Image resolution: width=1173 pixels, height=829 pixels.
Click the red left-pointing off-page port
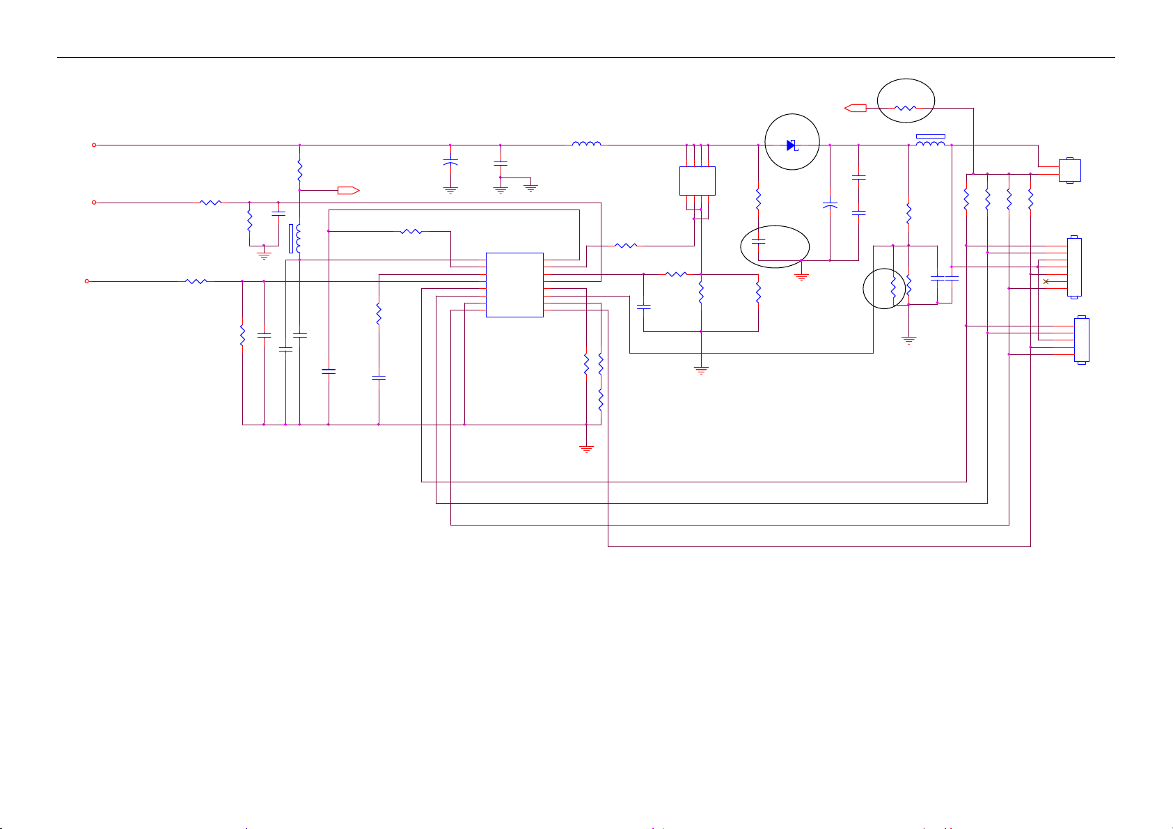[855, 108]
